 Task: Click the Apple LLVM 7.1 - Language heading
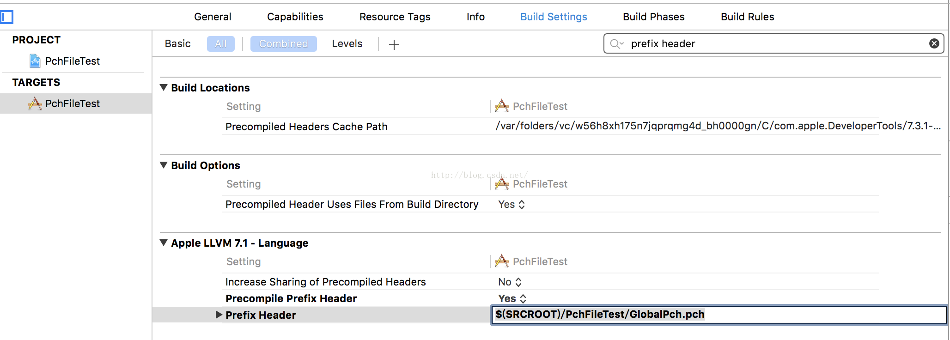239,243
